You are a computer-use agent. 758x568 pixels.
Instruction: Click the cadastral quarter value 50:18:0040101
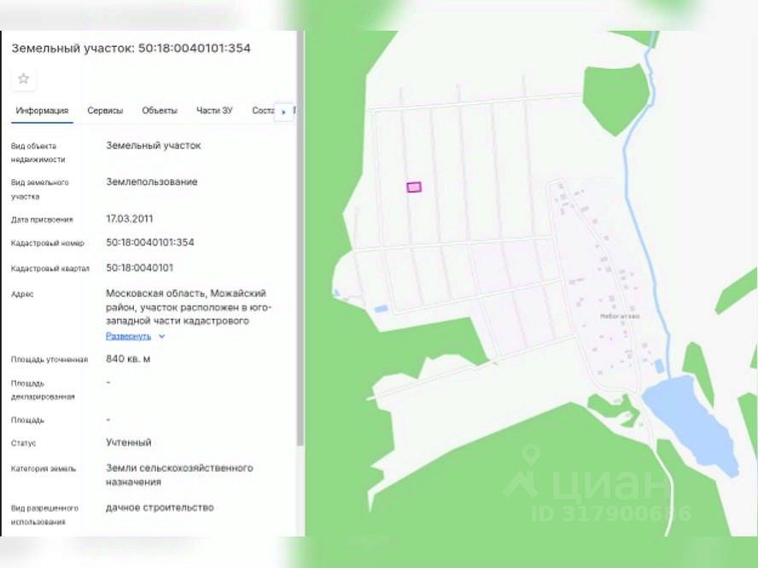pyautogui.click(x=139, y=267)
